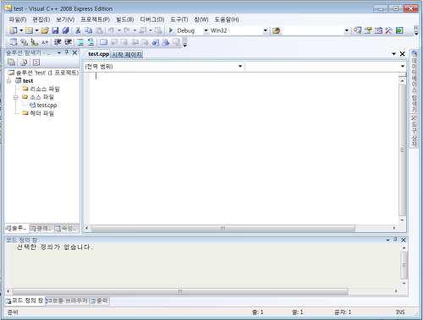This screenshot has width=423, height=320.
Task: Switch to the 호출 브라우저 tab
Action: click(x=67, y=301)
